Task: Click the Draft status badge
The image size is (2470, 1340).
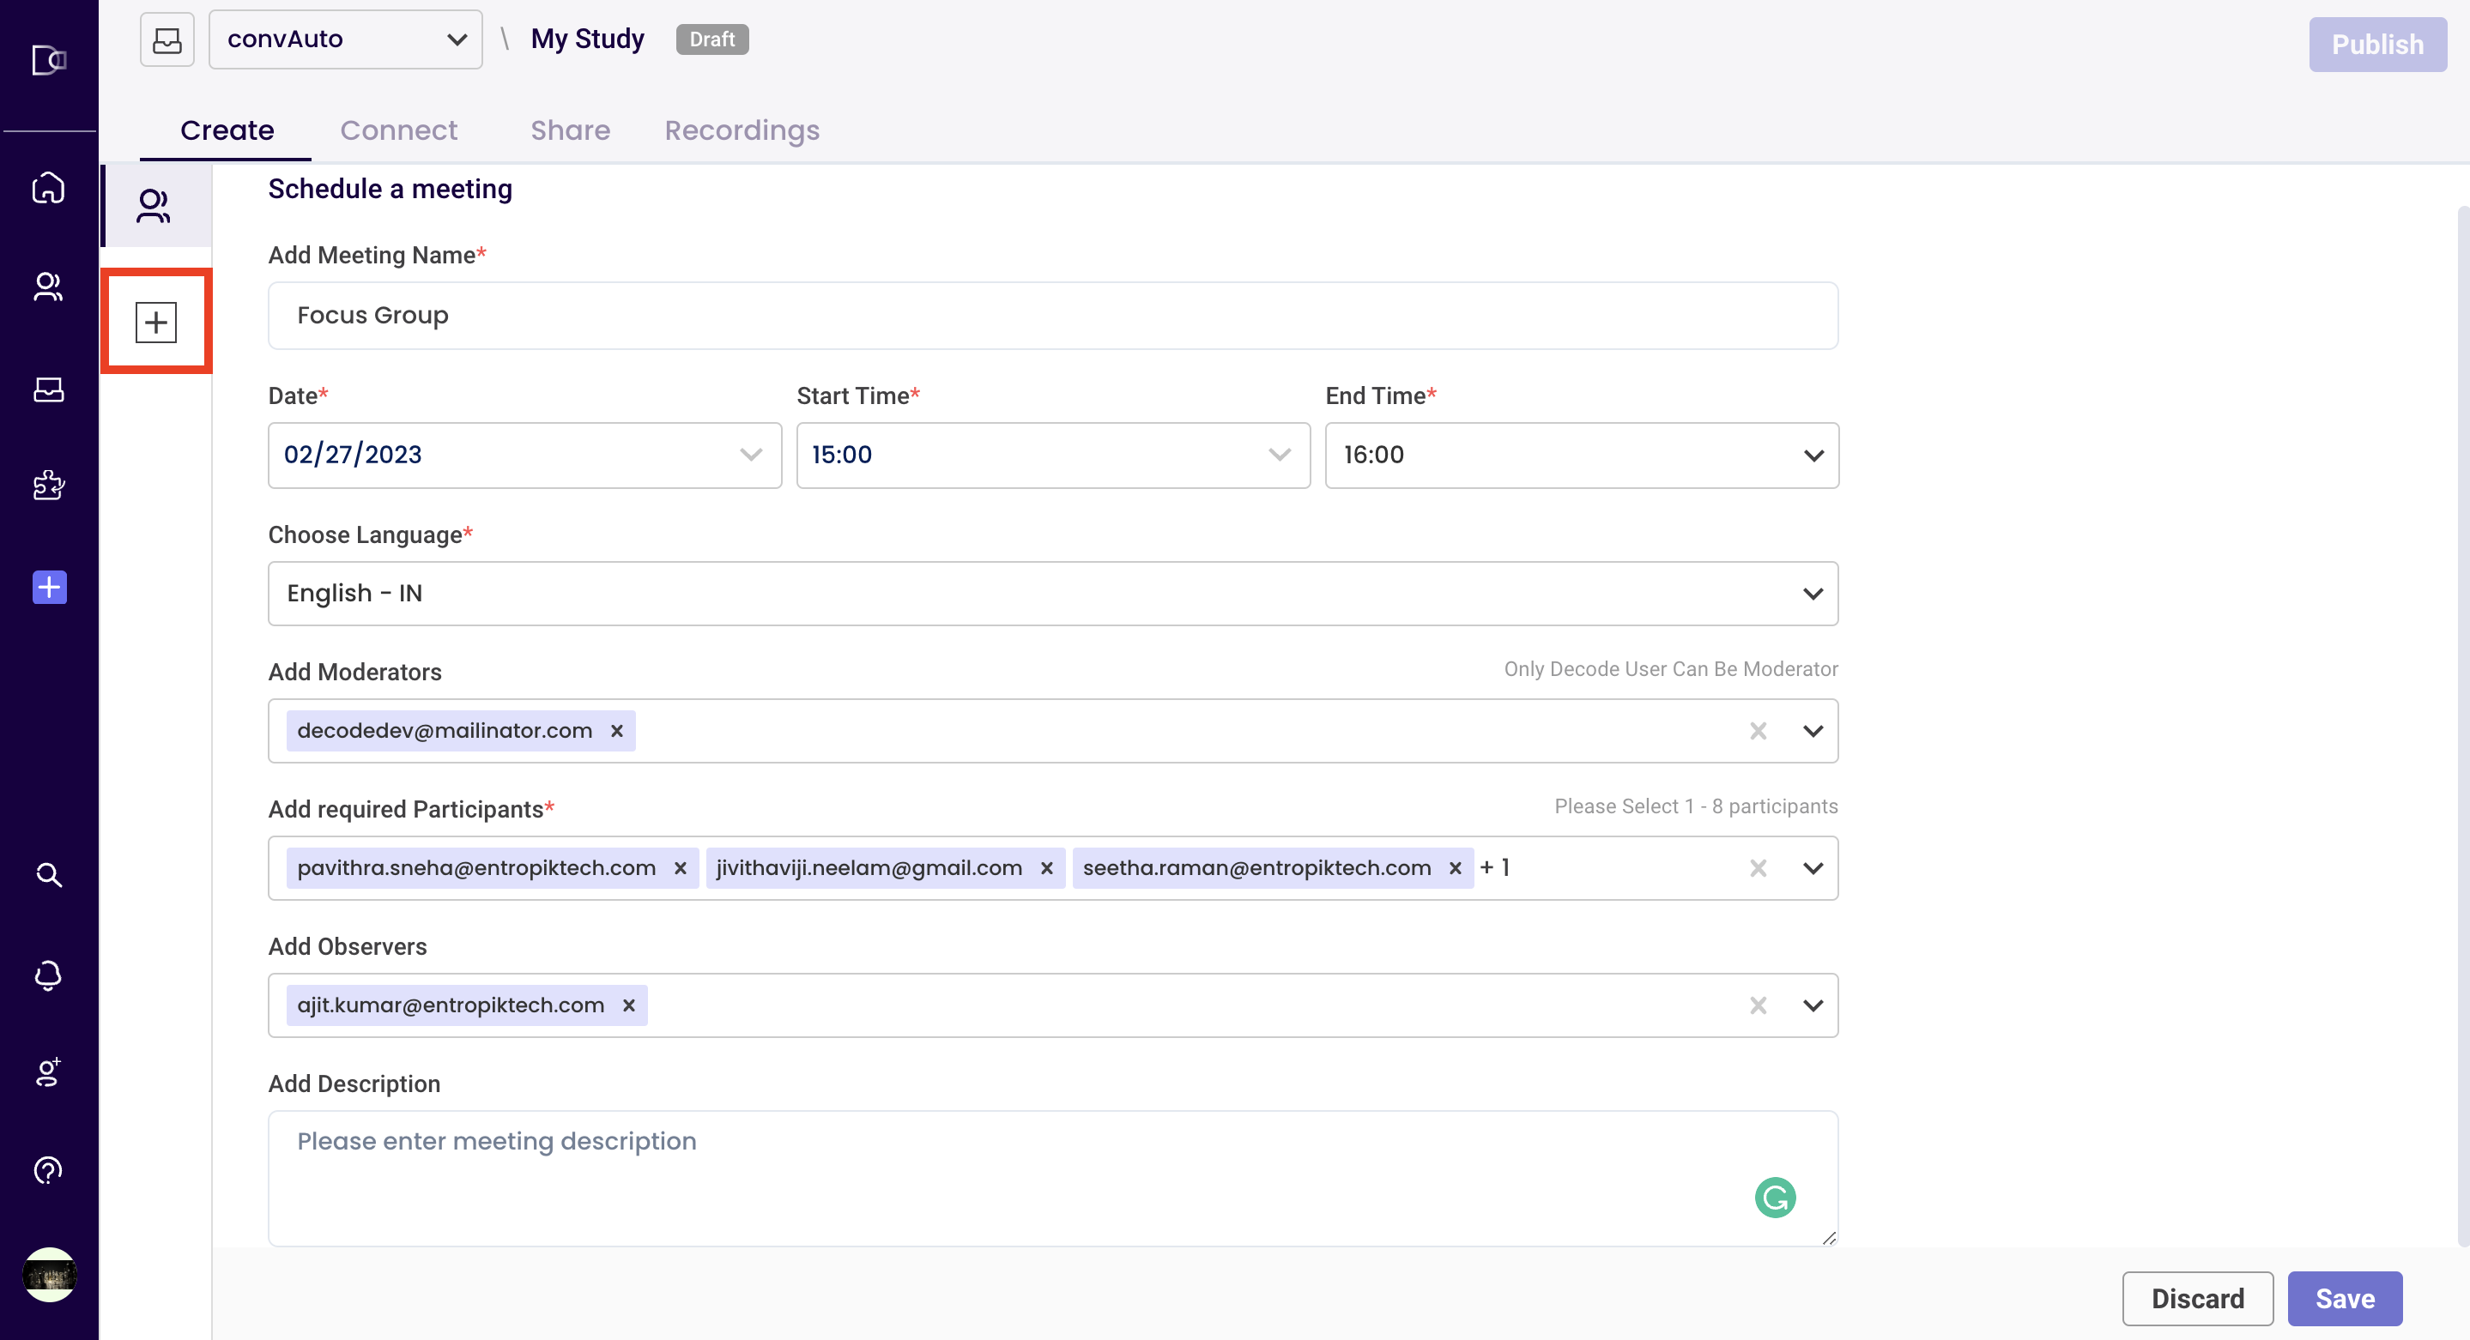Action: [x=711, y=39]
